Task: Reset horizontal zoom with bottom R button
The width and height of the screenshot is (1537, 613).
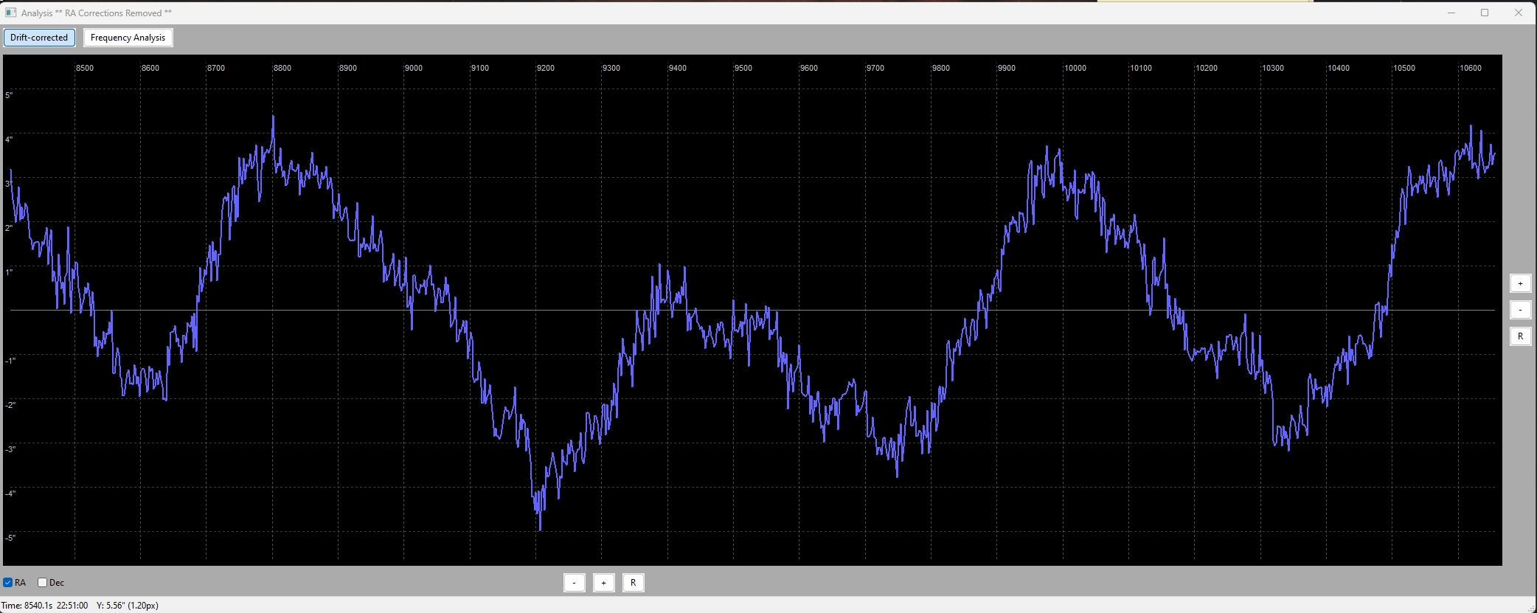Action: (x=634, y=583)
